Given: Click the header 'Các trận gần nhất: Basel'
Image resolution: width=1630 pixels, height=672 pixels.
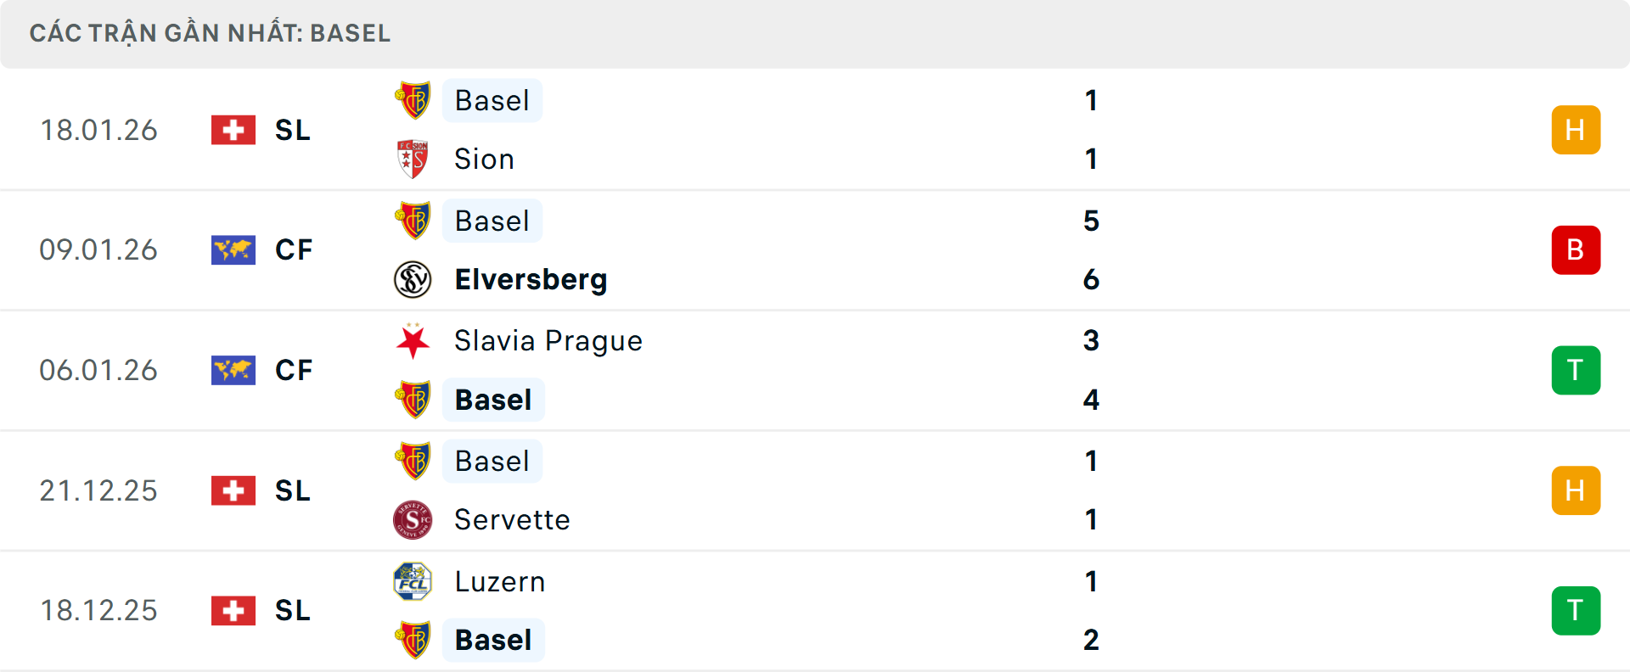Looking at the screenshot, I should click(210, 33).
